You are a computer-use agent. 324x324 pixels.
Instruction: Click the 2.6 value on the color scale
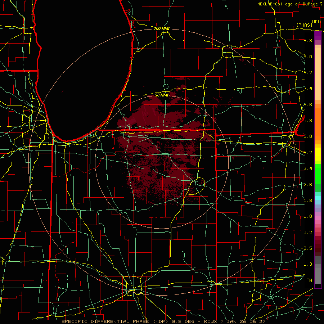(x=308, y=185)
